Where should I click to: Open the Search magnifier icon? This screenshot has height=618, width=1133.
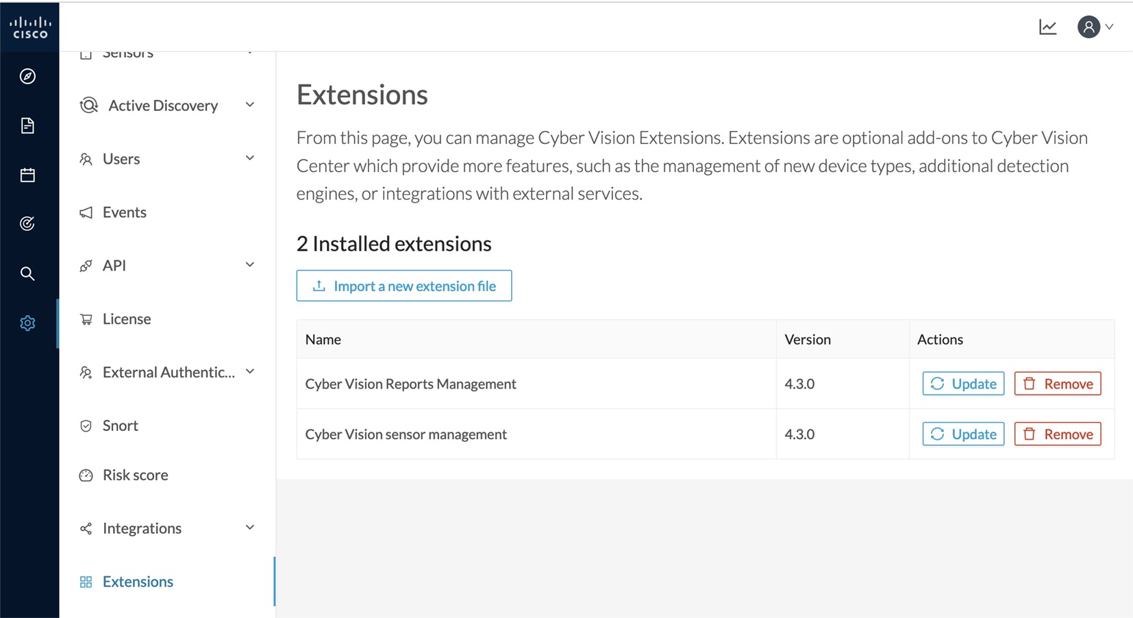click(x=27, y=273)
